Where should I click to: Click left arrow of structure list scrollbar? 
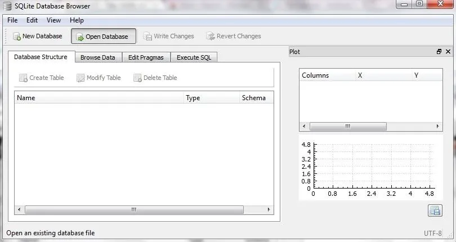click(x=20, y=209)
